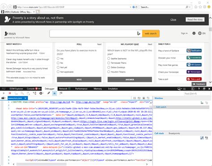Viewport: 212px width, 166px height.
Task: Click the Step over icon in debugger
Action: [x=22, y=93]
